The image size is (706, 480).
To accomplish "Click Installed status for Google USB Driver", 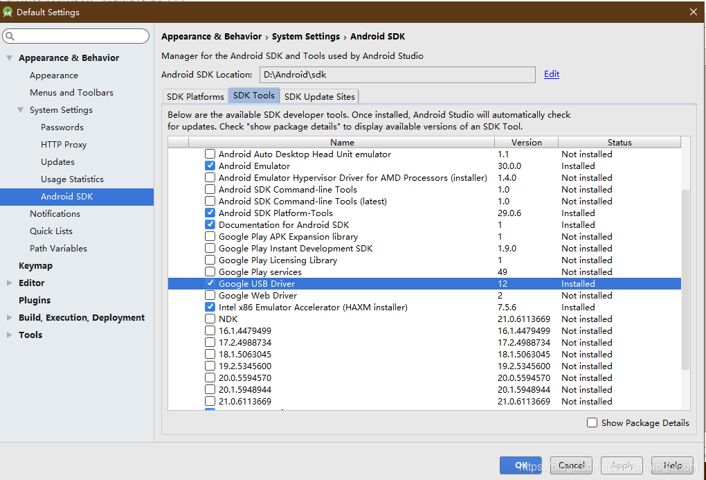I will click(578, 283).
